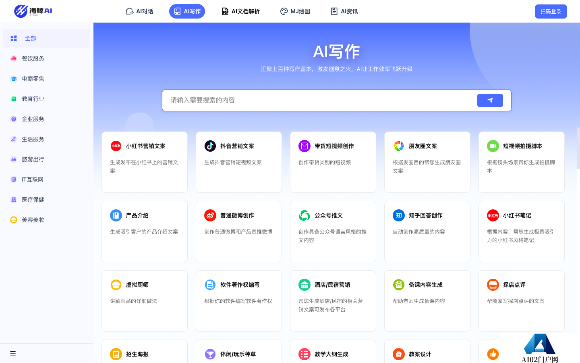The height and width of the screenshot is (363, 580).
Task: Click the 教育行业 sidebar icon
Action: pos(14,99)
